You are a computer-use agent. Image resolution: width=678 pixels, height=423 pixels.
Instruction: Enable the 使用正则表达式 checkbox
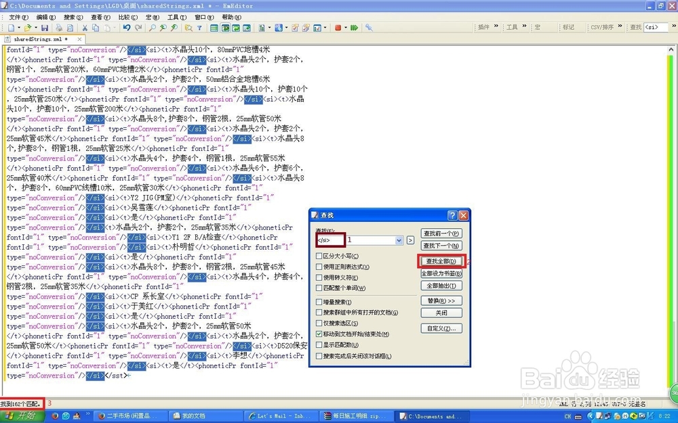pyautogui.click(x=318, y=267)
